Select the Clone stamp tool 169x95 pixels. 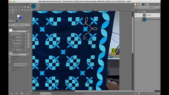(x=19, y=10)
